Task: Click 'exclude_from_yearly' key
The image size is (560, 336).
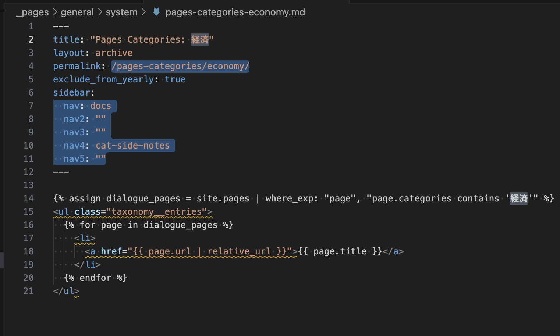Action: point(103,79)
